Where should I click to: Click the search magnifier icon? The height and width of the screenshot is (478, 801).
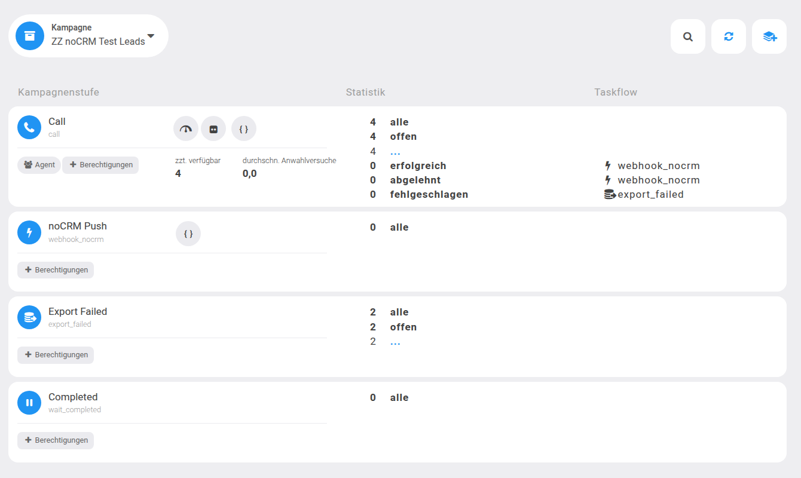click(x=688, y=36)
